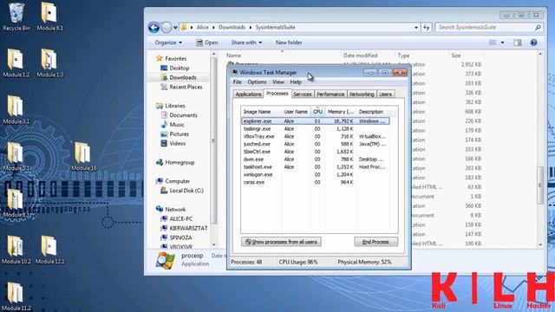This screenshot has width=555, height=312.
Task: Click the End Process button
Action: tap(375, 242)
